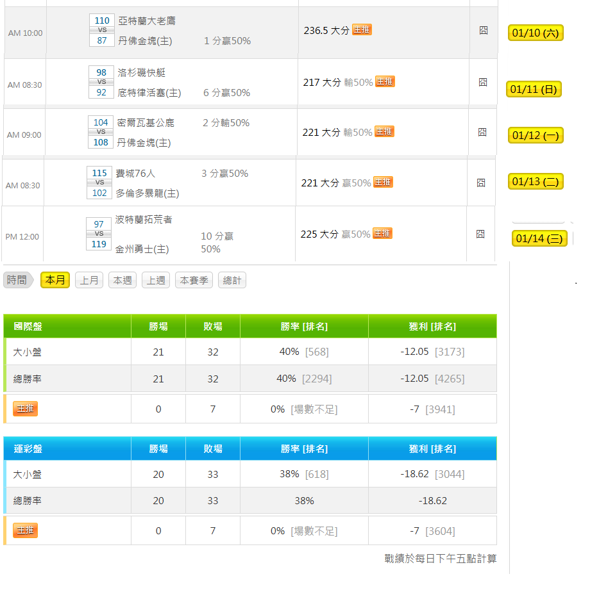This screenshot has height=606, width=608.
Task: Click the 囧 icon in the 費城76人 row
Action: click(481, 183)
